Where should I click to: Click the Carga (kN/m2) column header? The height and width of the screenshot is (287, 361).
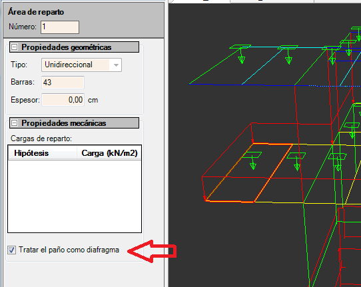(109, 153)
